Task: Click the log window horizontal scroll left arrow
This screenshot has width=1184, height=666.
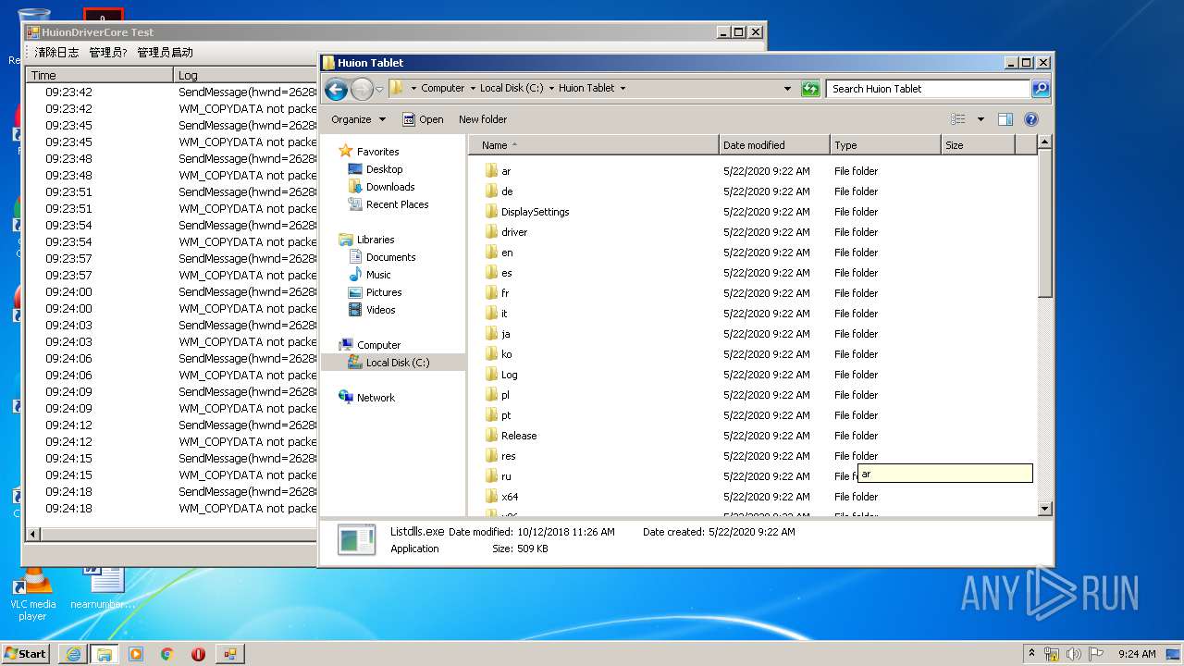Action: [x=33, y=534]
